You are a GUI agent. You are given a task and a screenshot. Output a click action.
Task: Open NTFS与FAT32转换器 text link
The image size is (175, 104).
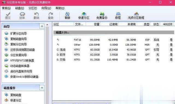point(22,61)
